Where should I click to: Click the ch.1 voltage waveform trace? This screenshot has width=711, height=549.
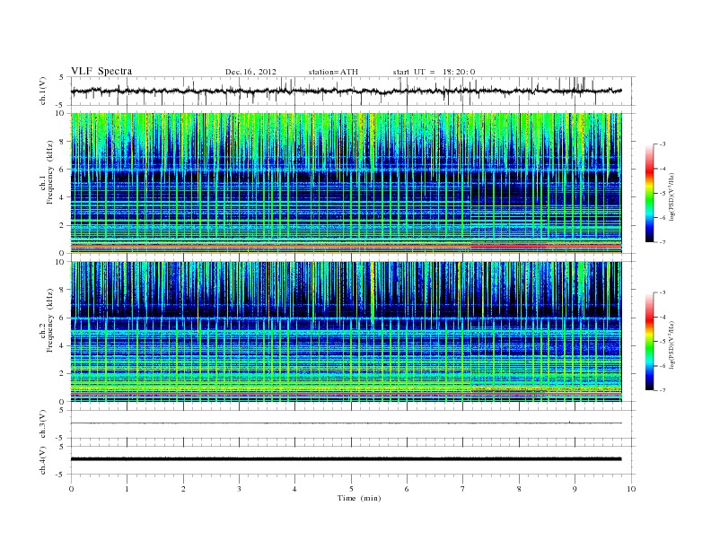tap(346, 91)
